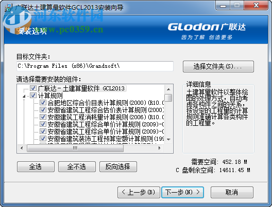Select the 计算规则 tree label
272x207 pixels.
(x=50, y=96)
